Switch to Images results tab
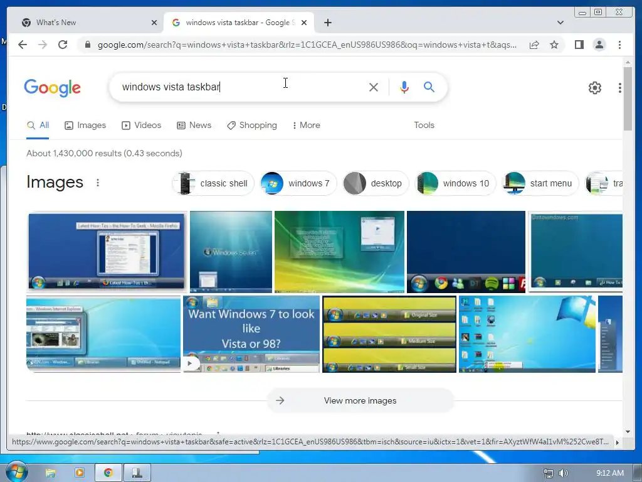 [x=85, y=126]
